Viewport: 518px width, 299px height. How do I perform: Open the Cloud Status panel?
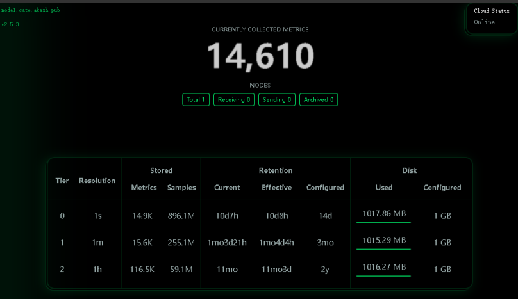coord(492,11)
